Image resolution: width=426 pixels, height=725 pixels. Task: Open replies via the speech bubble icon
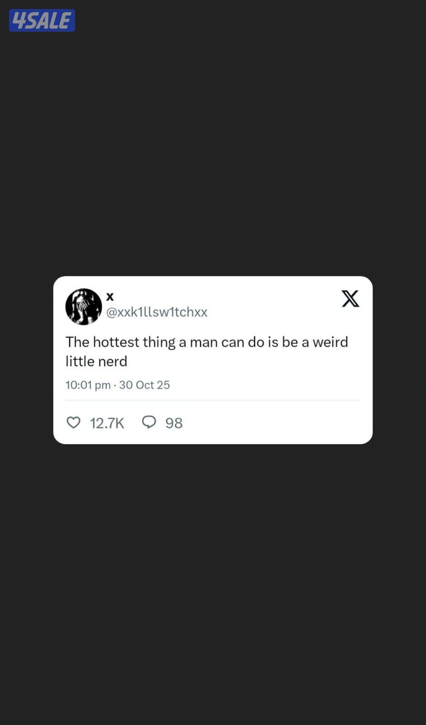click(x=149, y=422)
